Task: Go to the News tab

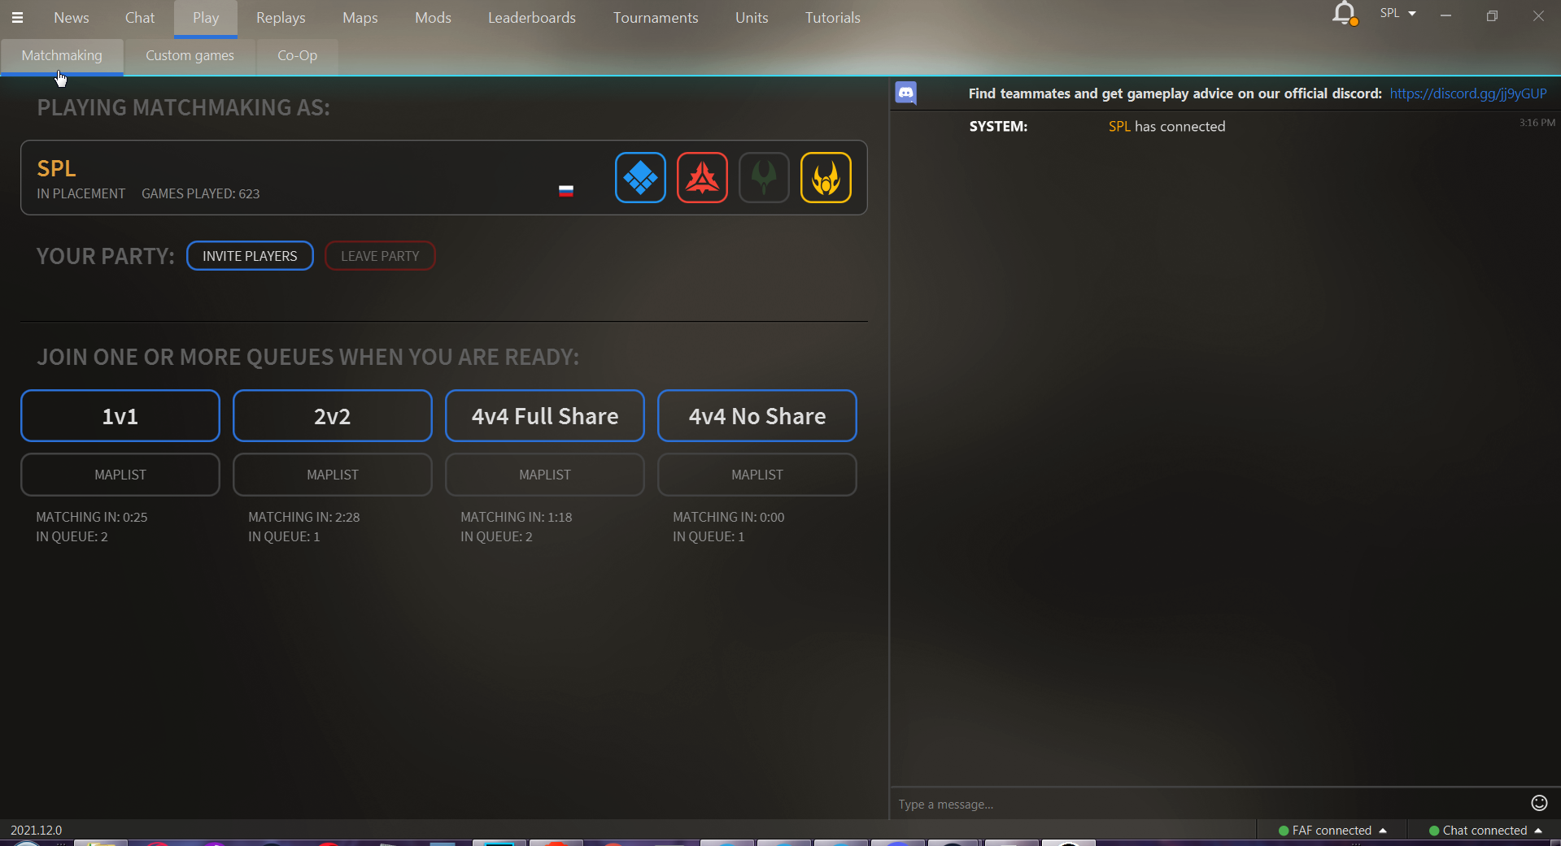Action: coord(72,18)
